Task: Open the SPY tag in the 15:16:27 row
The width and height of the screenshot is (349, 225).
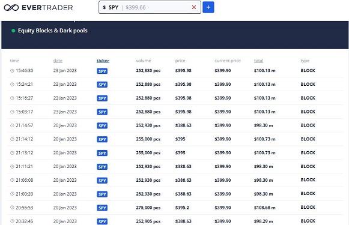Action: pos(102,98)
